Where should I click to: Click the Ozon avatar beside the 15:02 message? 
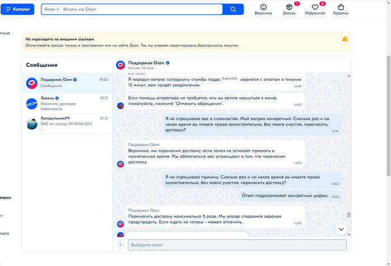[121, 224]
